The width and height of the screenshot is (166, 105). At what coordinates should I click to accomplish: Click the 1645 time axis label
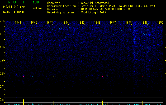[81, 23]
